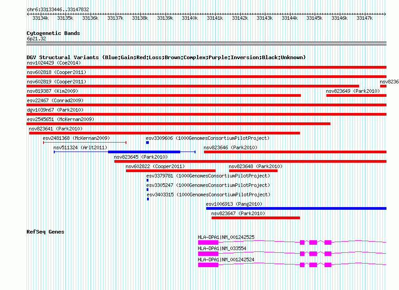Click the 33147k ruler position
The height and width of the screenshot is (290, 399).
(x=364, y=18)
